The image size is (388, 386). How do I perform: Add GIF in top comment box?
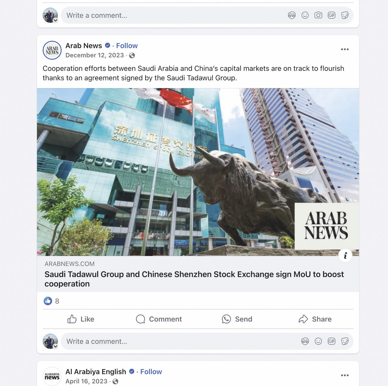pyautogui.click(x=332, y=15)
